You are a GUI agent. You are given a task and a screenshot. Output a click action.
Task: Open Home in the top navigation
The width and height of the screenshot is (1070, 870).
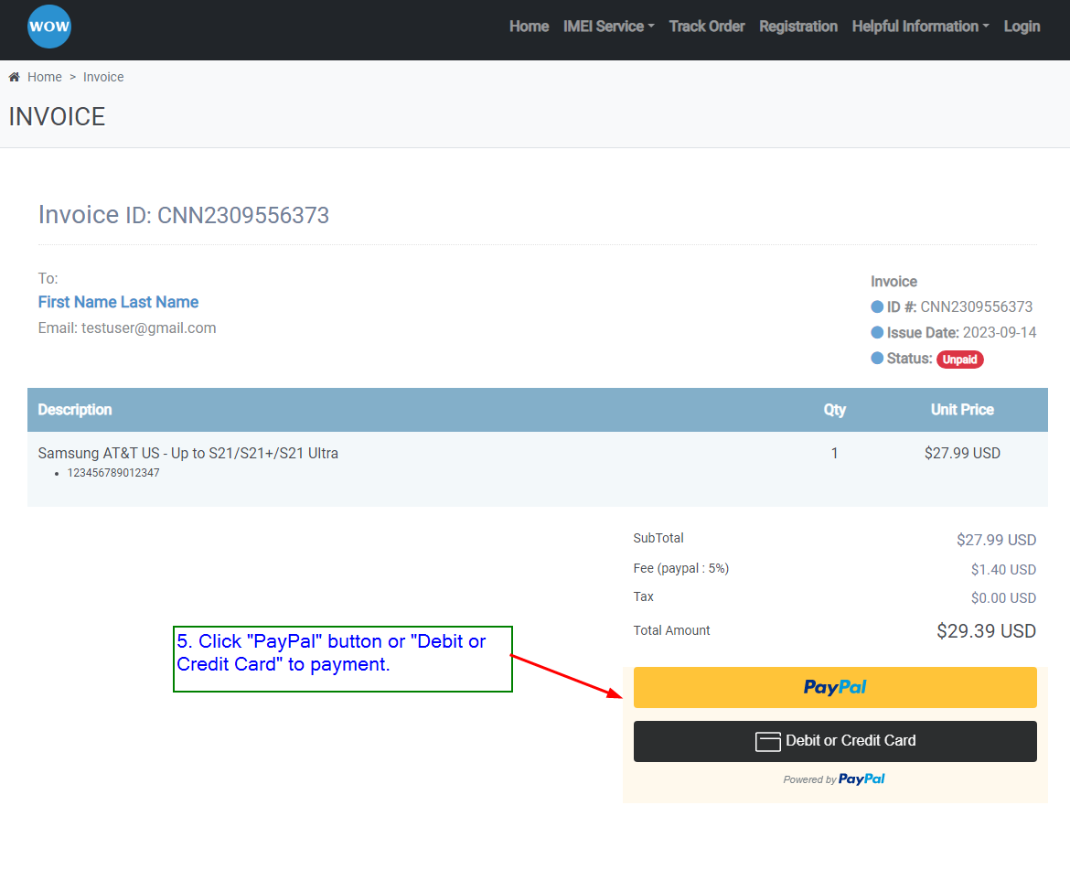coord(529,27)
